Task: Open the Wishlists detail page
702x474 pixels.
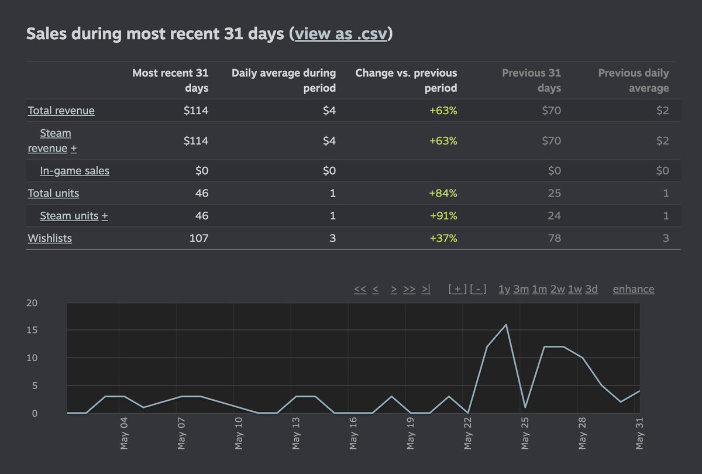Action: coord(49,238)
